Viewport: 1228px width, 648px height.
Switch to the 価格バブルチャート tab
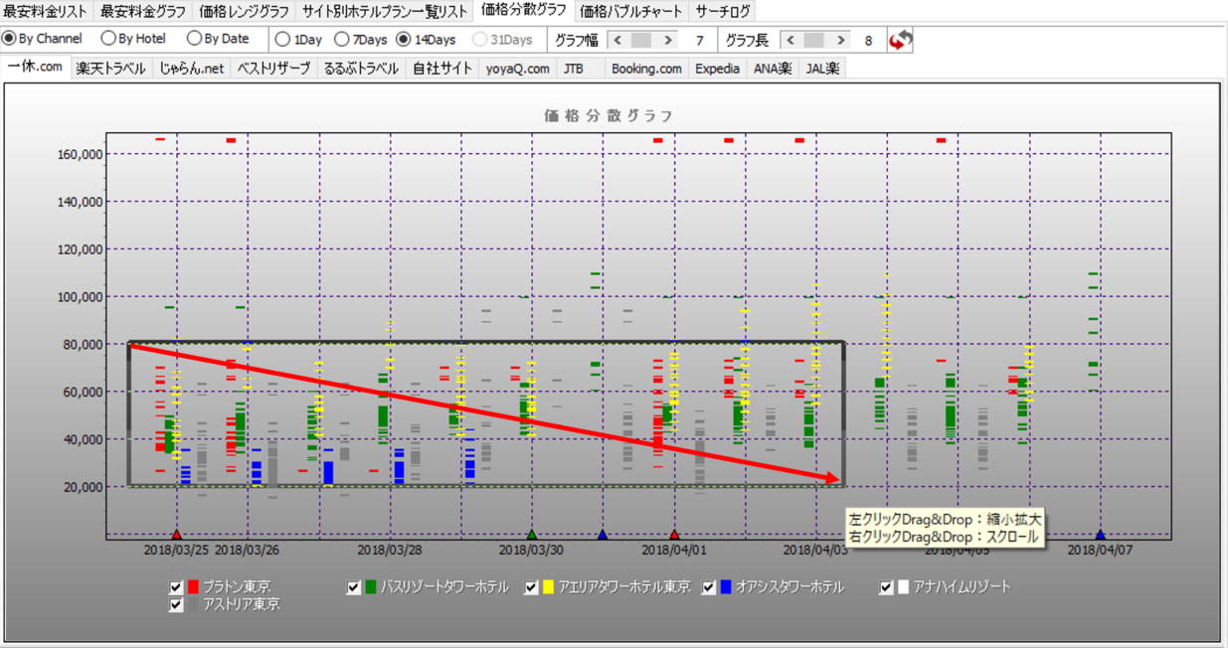pos(631,11)
